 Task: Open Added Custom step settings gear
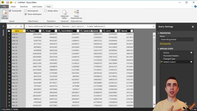[191, 62]
